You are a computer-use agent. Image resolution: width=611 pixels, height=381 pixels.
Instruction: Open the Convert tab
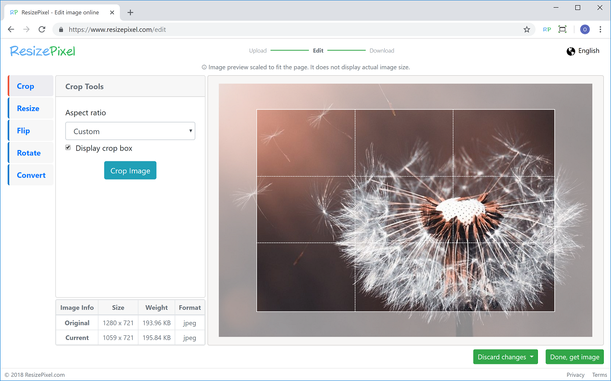click(x=31, y=175)
